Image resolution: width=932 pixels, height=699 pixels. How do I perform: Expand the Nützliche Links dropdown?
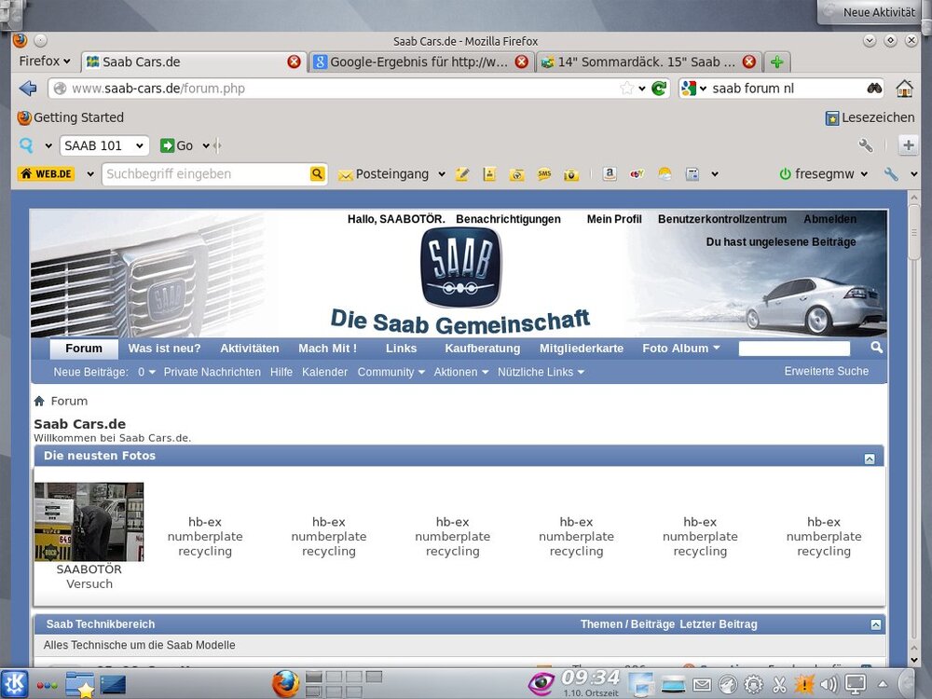(541, 372)
